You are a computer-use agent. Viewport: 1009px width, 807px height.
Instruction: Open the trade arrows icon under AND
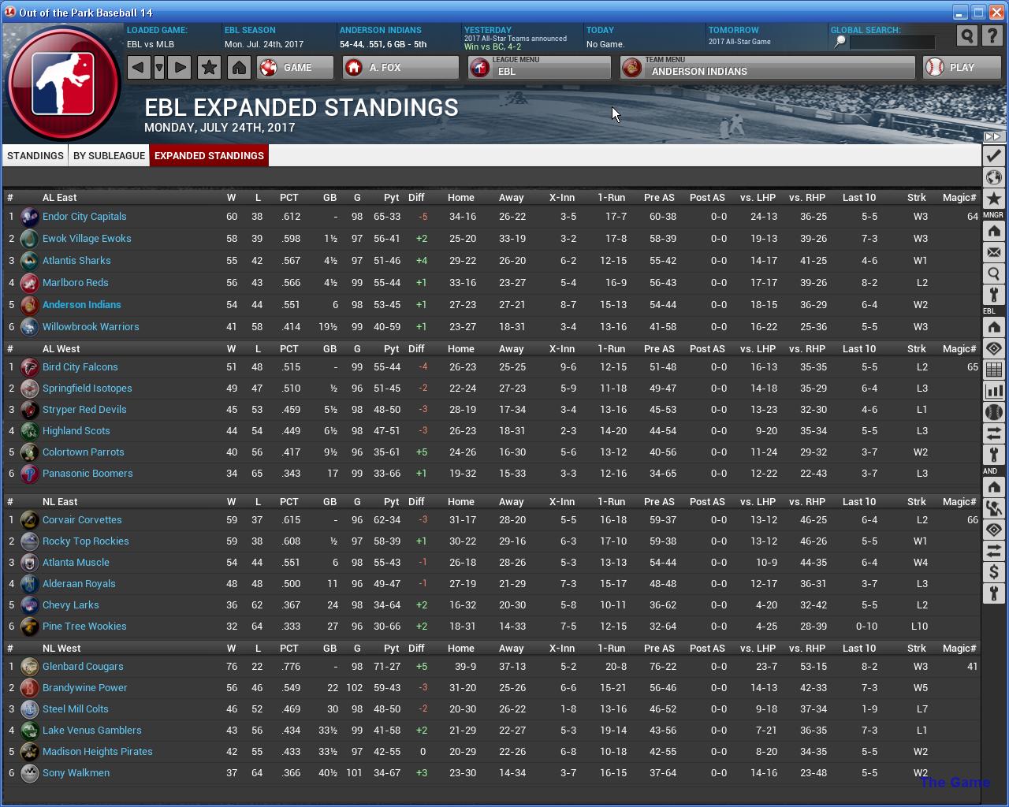pyautogui.click(x=993, y=551)
